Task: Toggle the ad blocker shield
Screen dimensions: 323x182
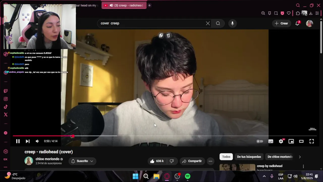Action: click(x=282, y=13)
